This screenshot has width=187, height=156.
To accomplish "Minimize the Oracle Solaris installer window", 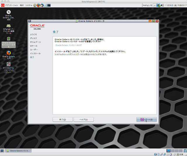I will pyautogui.click(x=150, y=21).
